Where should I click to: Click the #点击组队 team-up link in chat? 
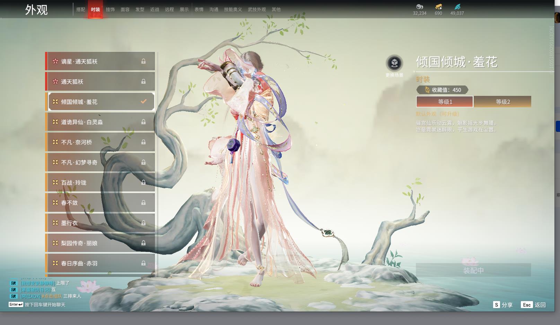51,296
